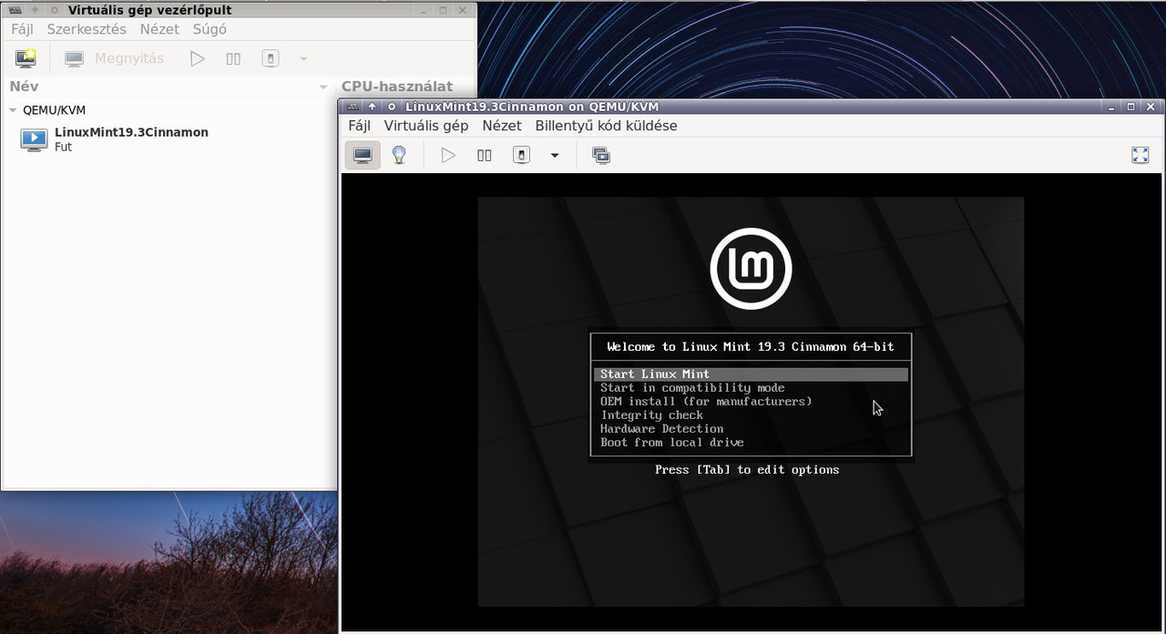Create a new virtual machine in manager toolbar

click(26, 58)
